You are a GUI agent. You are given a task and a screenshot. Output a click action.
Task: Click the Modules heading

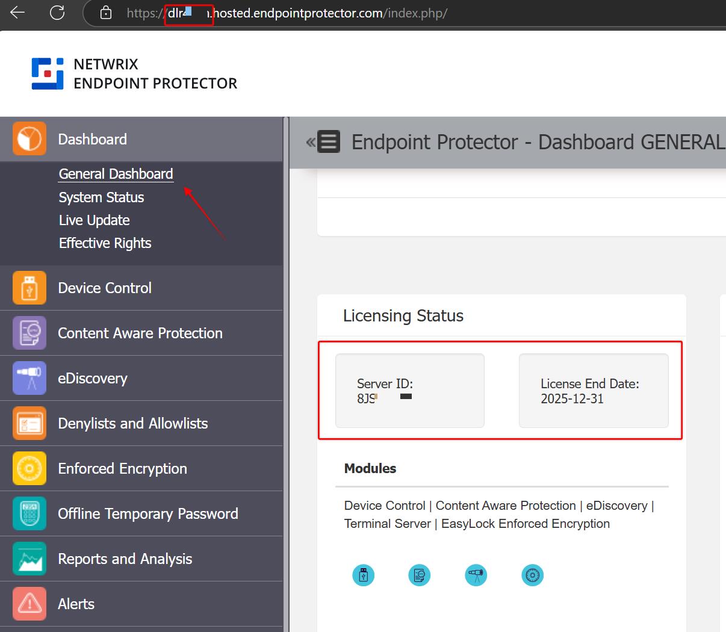point(370,468)
